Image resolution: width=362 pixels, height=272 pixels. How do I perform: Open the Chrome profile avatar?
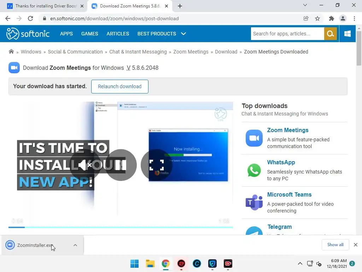click(343, 18)
